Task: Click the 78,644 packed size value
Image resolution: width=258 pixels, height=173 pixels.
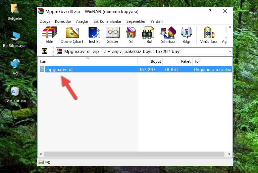Action: click(x=171, y=69)
